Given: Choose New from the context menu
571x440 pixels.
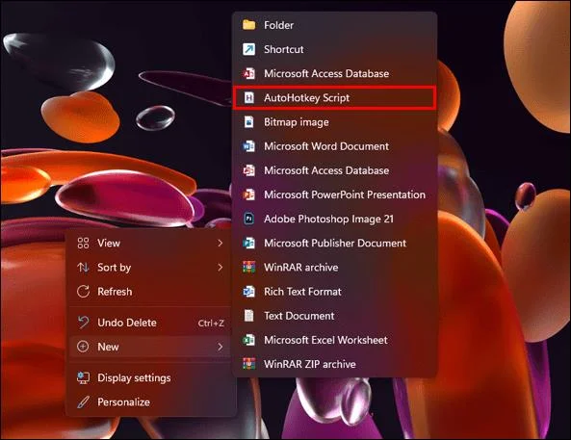Looking at the screenshot, I should click(149, 347).
